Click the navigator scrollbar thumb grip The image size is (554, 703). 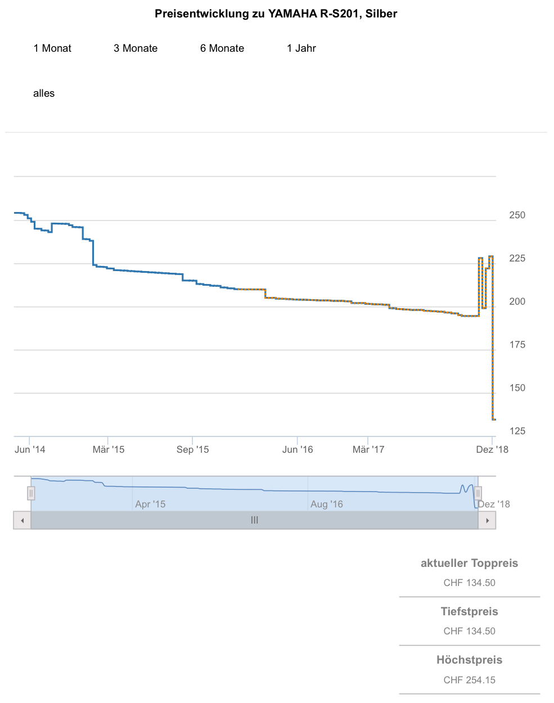coord(254,520)
